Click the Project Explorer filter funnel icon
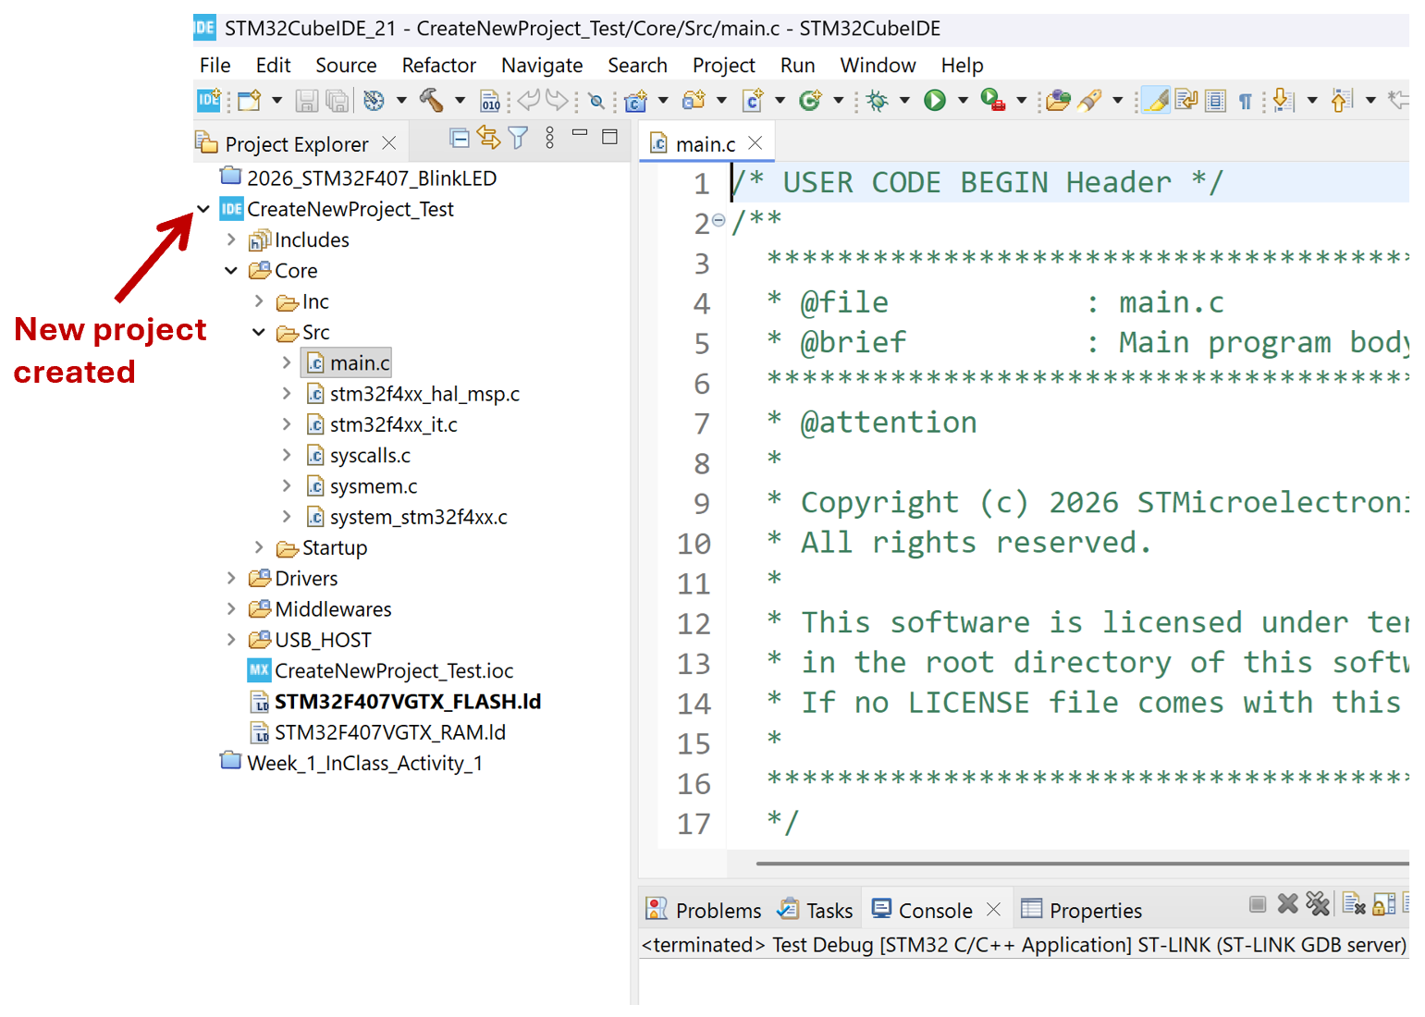 point(519,139)
